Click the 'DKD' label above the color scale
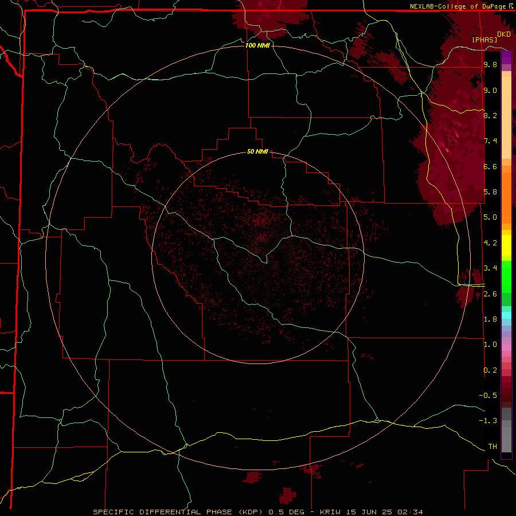The height and width of the screenshot is (516, 516). (x=504, y=34)
